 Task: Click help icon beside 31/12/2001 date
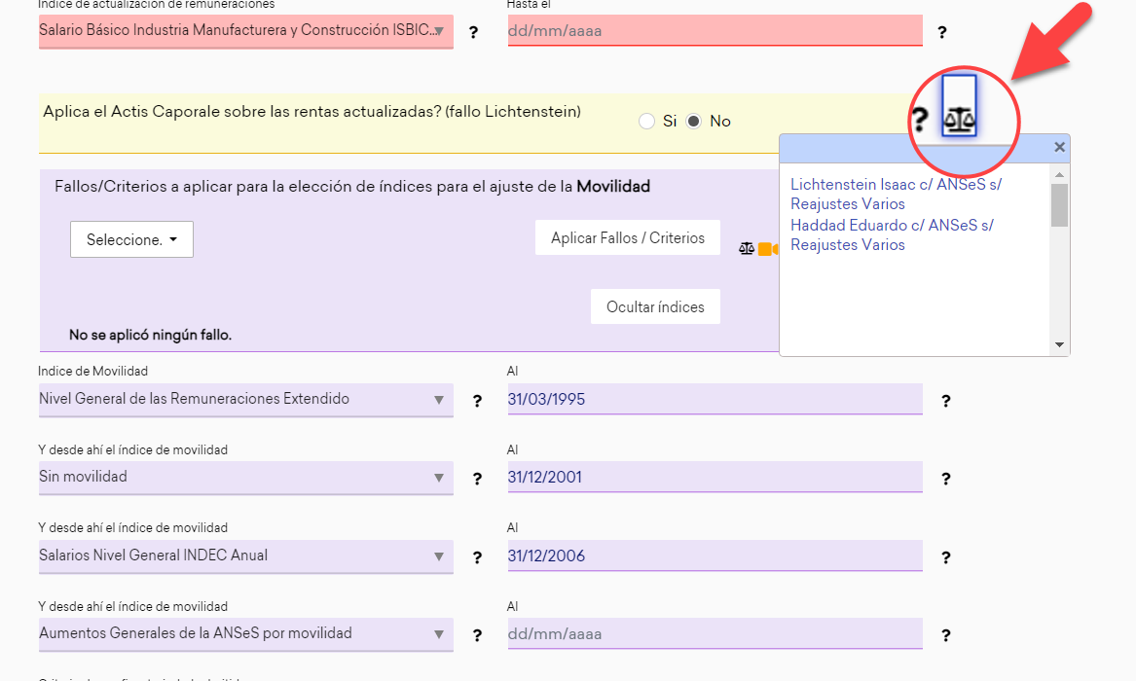coord(945,479)
